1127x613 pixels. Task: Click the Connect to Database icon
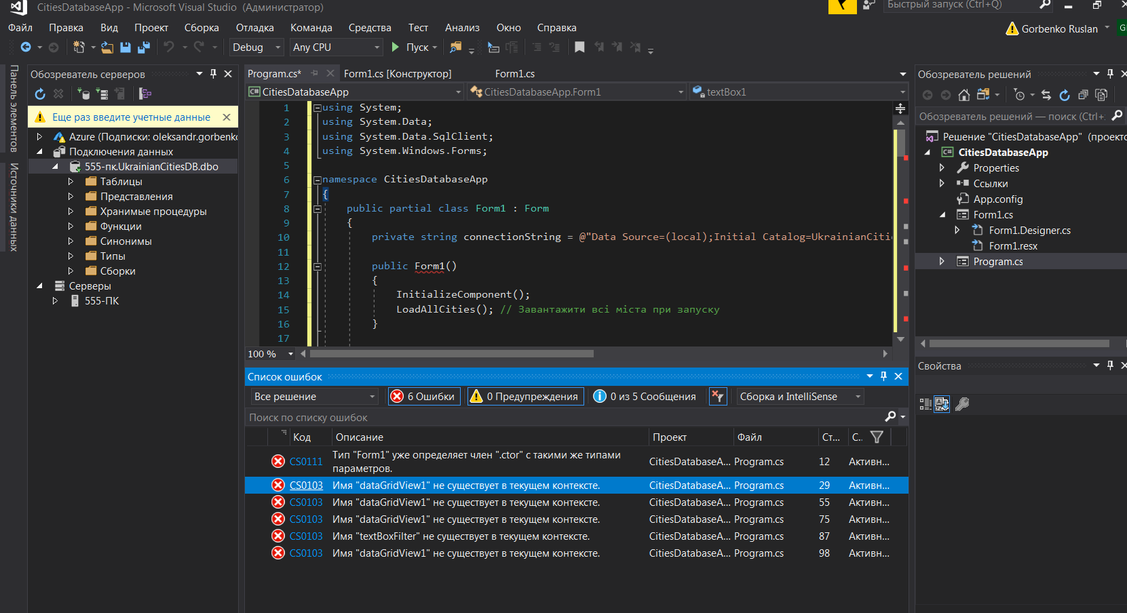point(83,94)
